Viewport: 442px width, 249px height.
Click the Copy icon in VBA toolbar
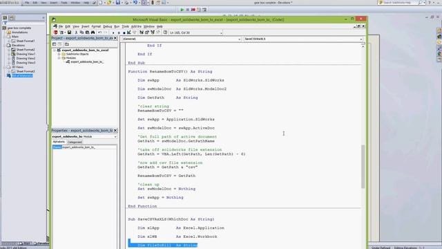81,33
